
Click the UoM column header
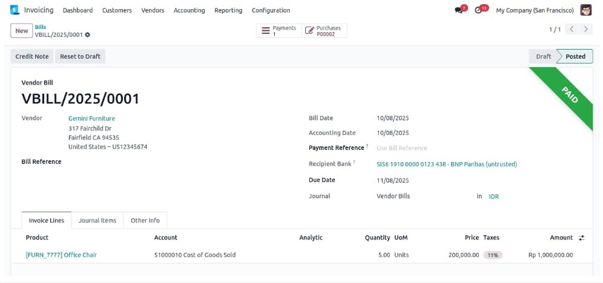[x=401, y=238]
